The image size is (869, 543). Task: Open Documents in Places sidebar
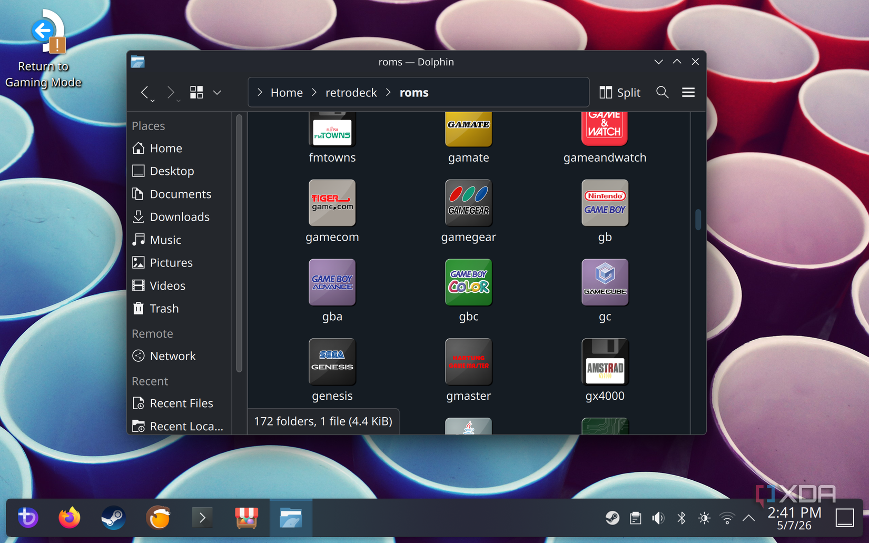click(180, 194)
